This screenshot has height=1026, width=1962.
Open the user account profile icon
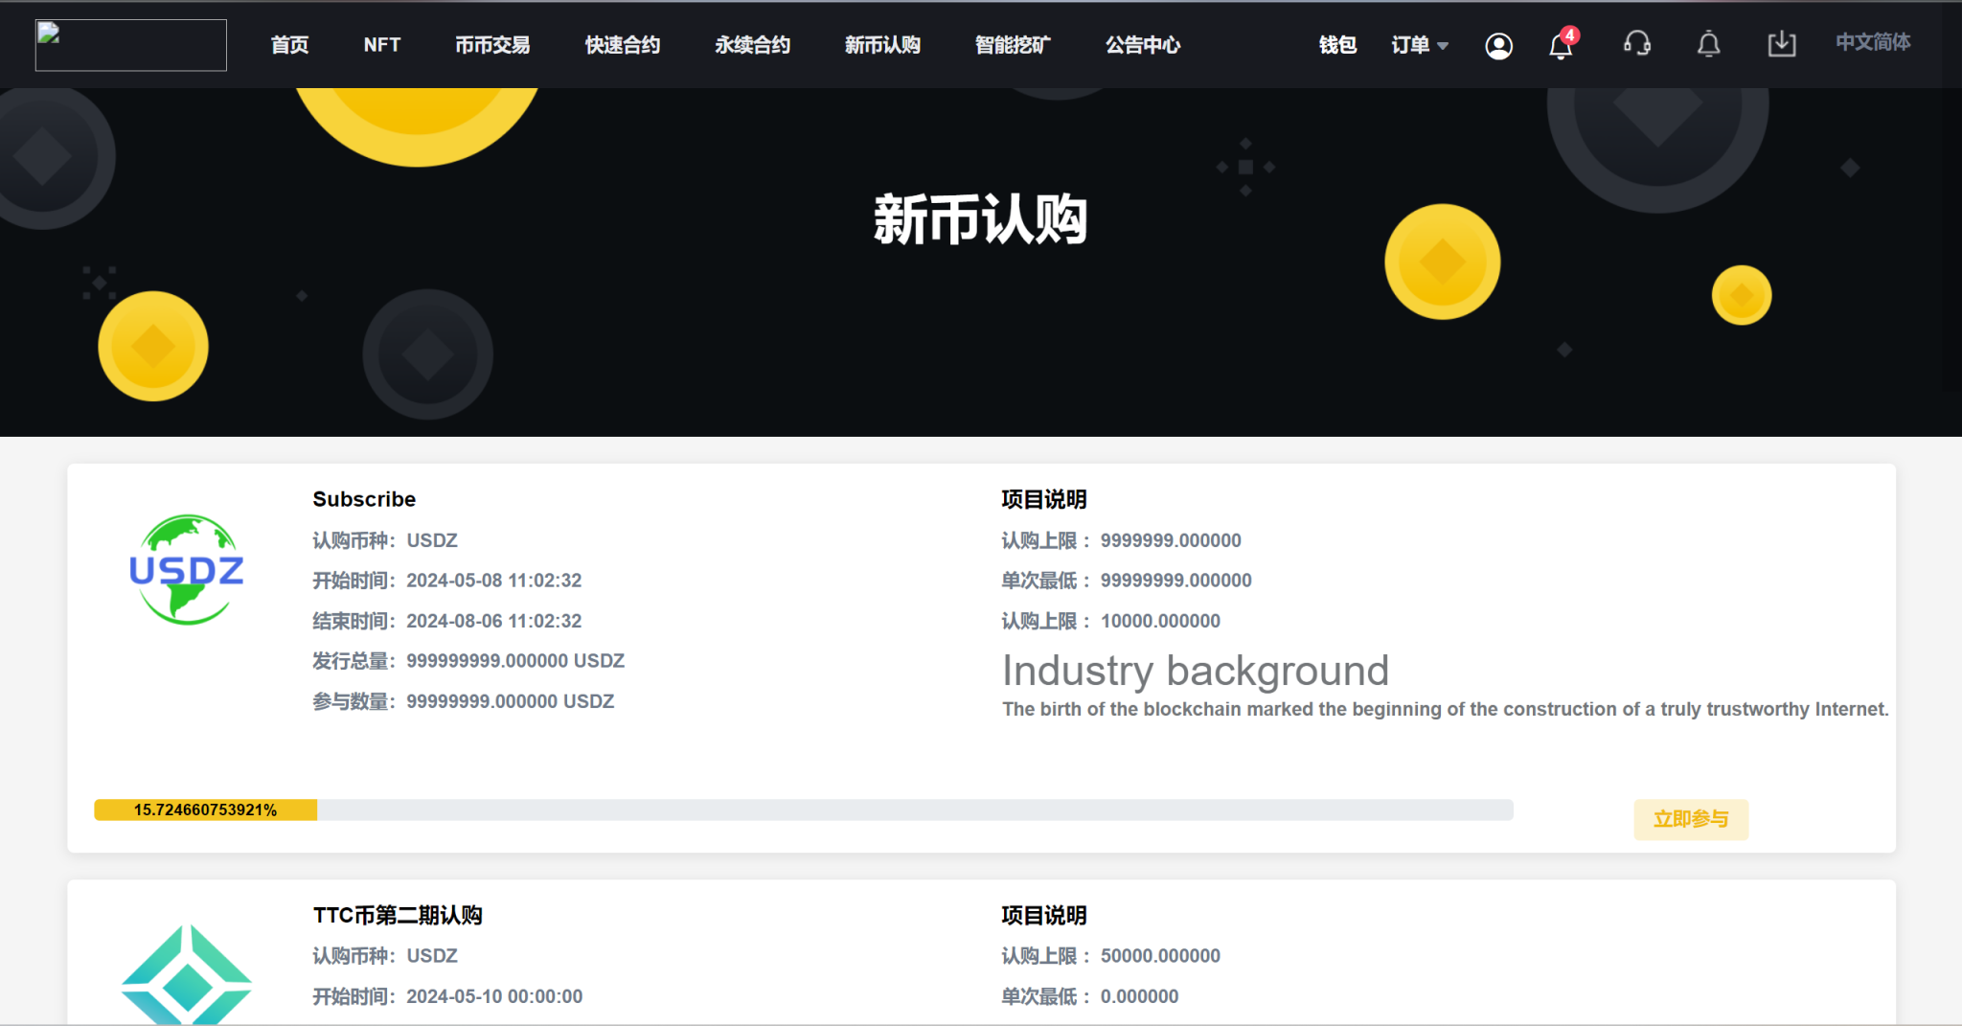[1498, 45]
